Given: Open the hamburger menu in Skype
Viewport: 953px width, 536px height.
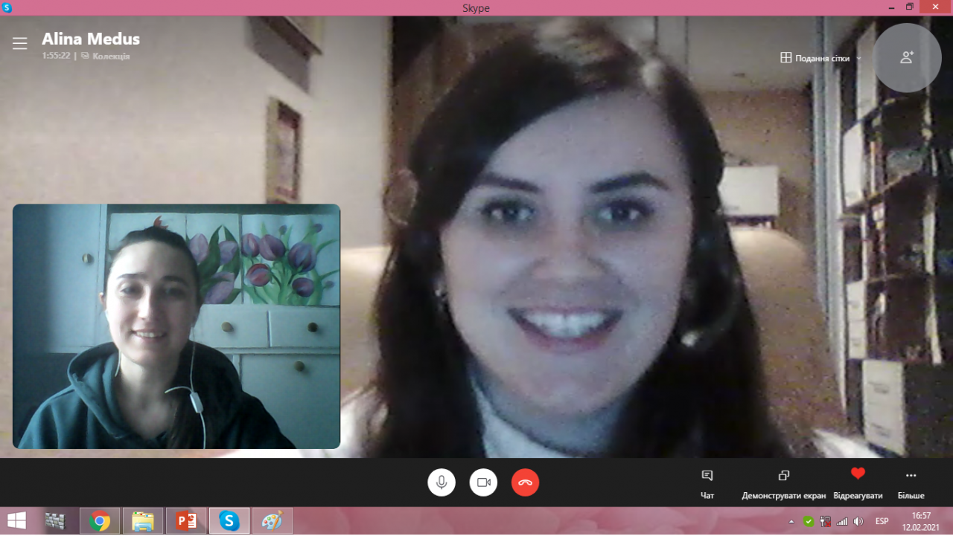Looking at the screenshot, I should 20,44.
